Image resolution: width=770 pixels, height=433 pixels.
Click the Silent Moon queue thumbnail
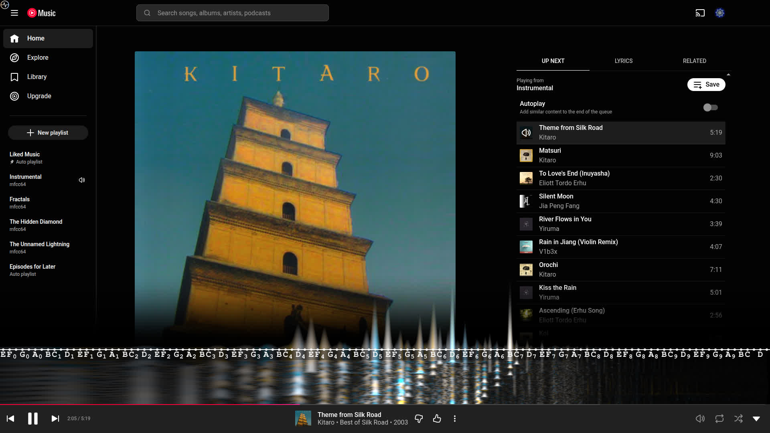coord(526,201)
